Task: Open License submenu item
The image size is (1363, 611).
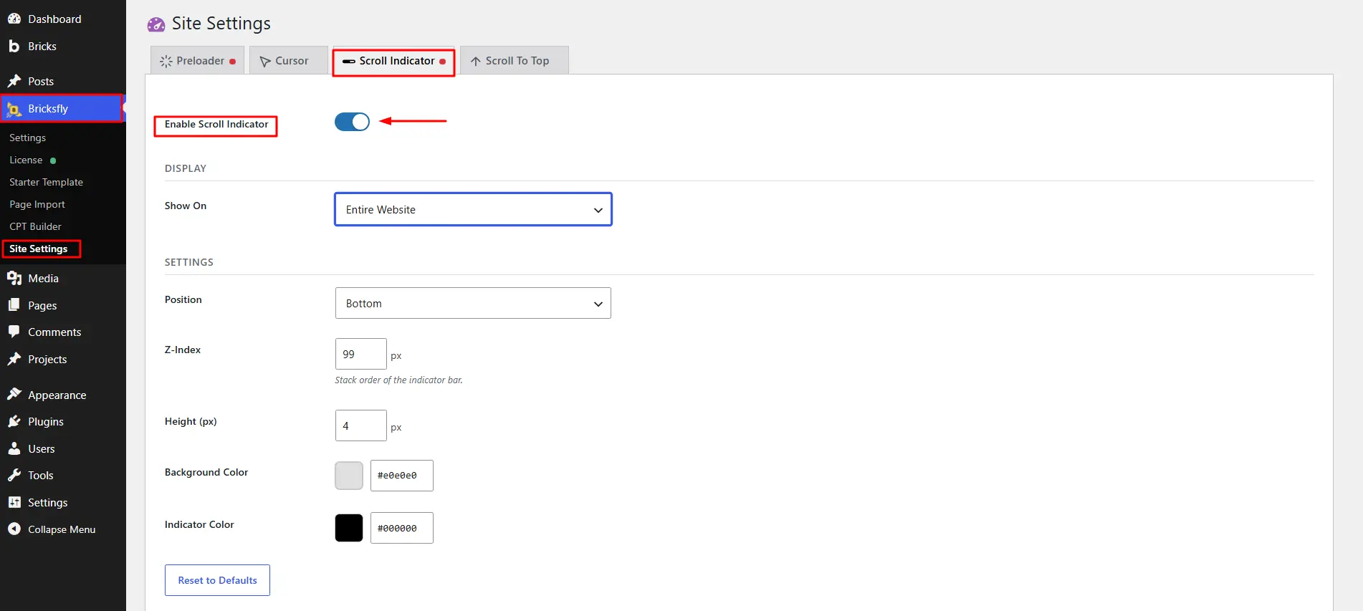Action: point(26,160)
